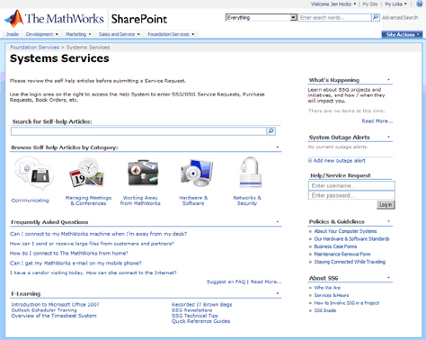Expand the Foundation Services menu arrow
Viewport: 426px width, 340px height.
(193, 34)
